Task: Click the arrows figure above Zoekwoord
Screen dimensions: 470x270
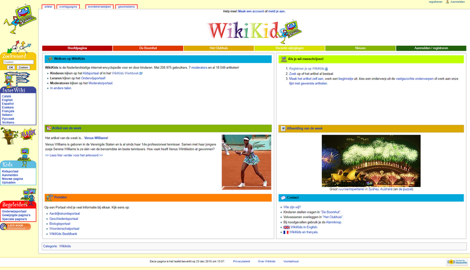Action: (x=19, y=47)
